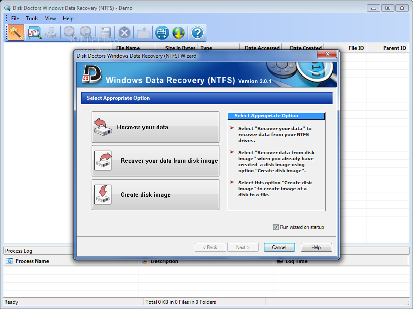Choose Create disk image option
Viewport: 413px width, 309px height.
155,195
